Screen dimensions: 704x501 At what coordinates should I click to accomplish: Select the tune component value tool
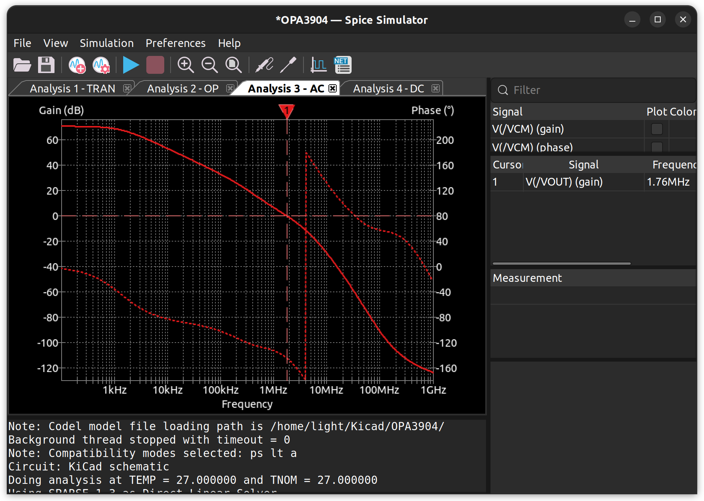[x=288, y=65]
